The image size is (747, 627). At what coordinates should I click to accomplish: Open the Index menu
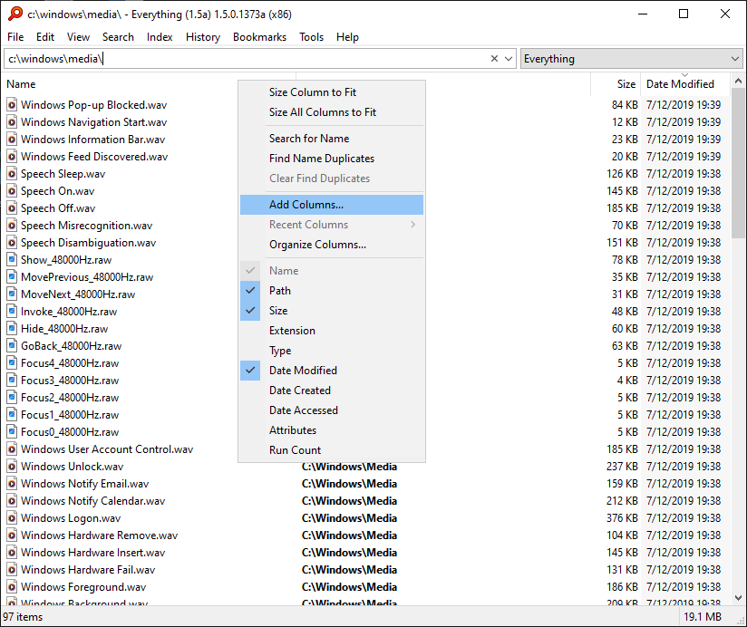[160, 37]
